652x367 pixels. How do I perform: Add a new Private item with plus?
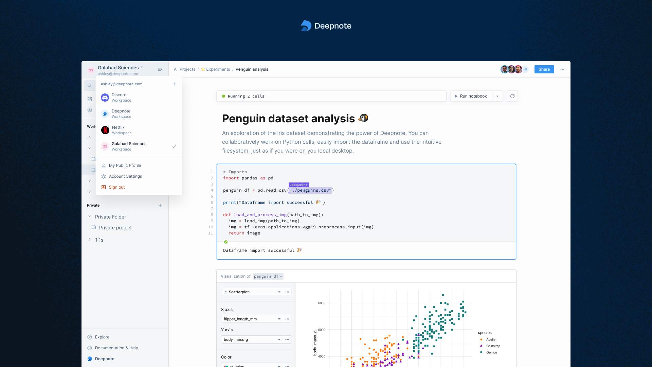coord(160,205)
